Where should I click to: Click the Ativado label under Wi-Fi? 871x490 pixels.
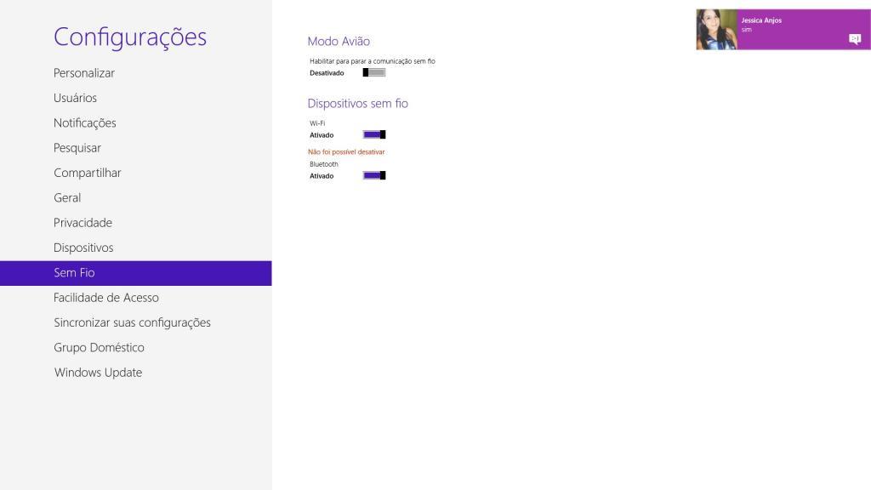322,135
